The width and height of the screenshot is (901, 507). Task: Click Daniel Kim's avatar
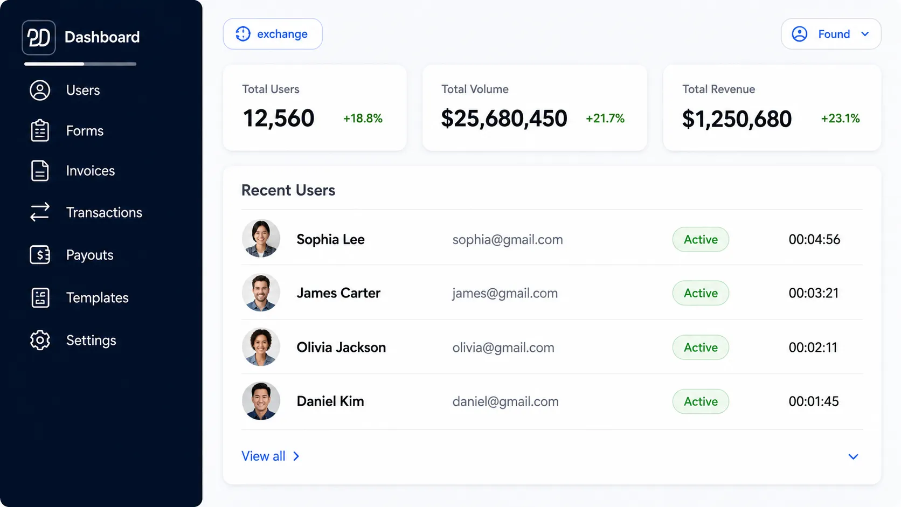pyautogui.click(x=261, y=401)
